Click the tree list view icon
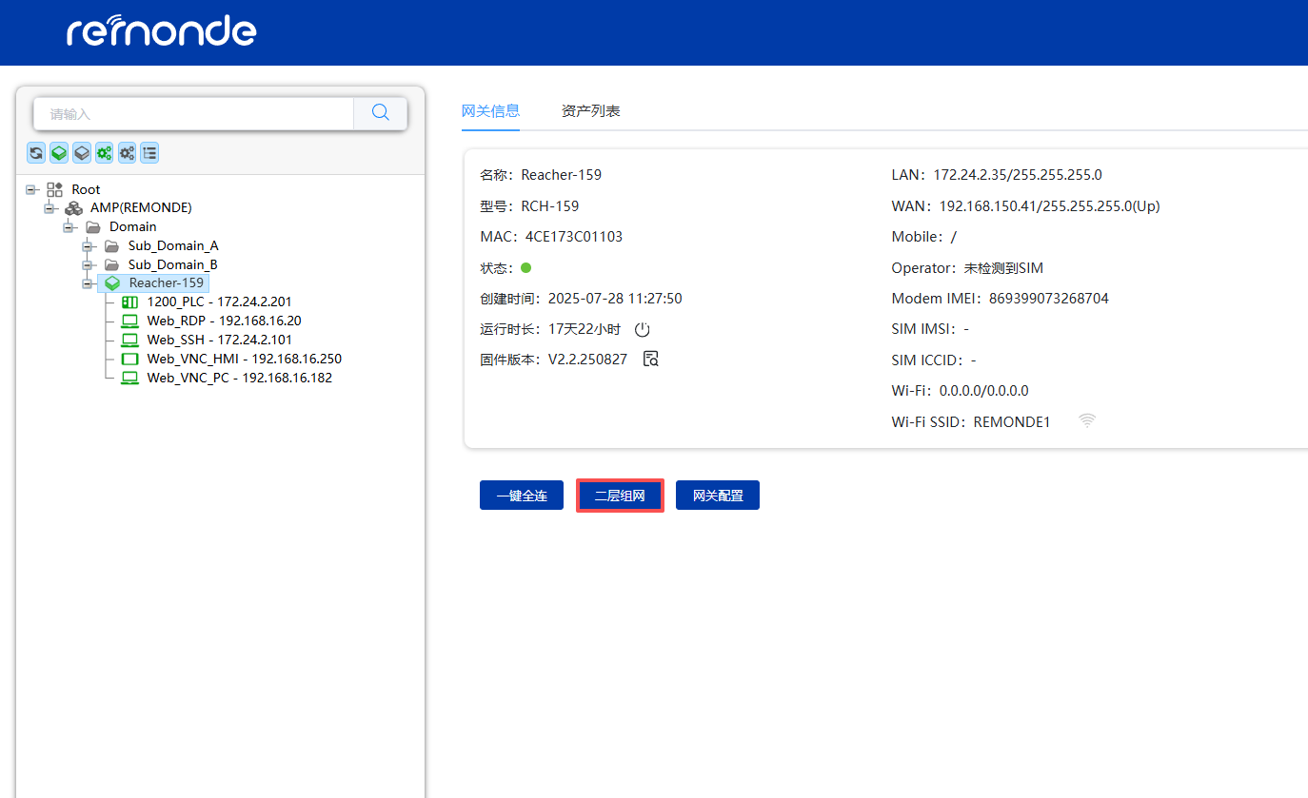This screenshot has width=1308, height=798. pyautogui.click(x=149, y=152)
